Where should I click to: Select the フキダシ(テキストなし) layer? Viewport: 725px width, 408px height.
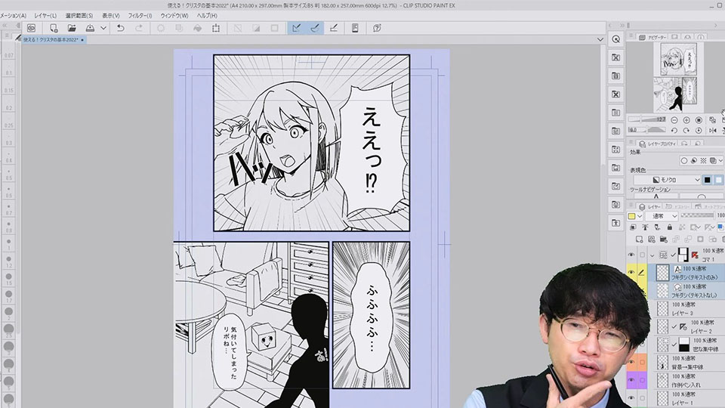[686, 291]
